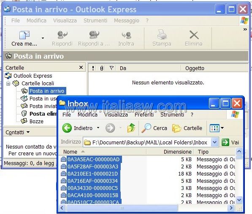The image size is (252, 214).
Task: Open the address bar dropdown arrow
Action: 215,142
